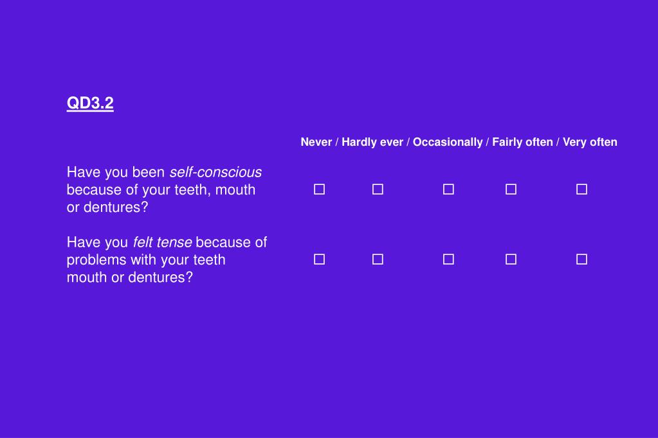
Task: Check Never for self-conscious question
Action: [319, 189]
